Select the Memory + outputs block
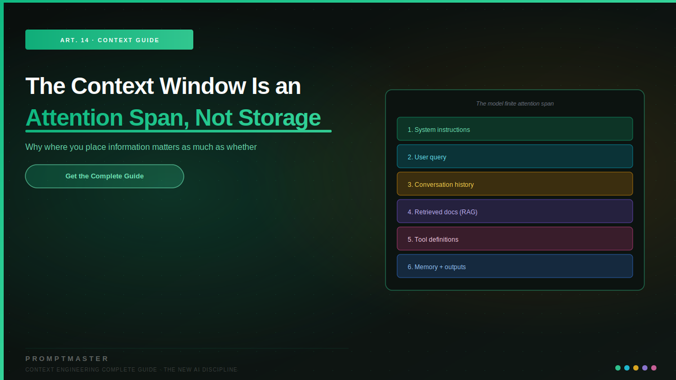Image resolution: width=676 pixels, height=380 pixels. point(515,266)
